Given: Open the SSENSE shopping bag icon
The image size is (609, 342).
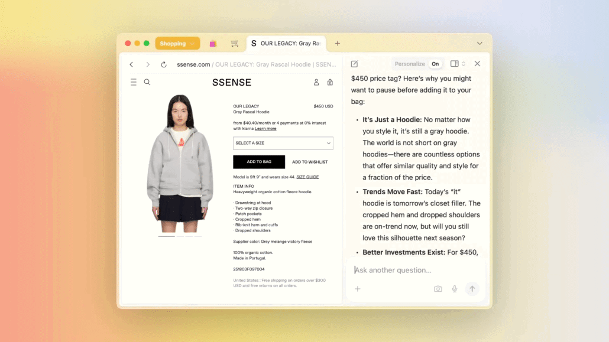Looking at the screenshot, I should 330,82.
